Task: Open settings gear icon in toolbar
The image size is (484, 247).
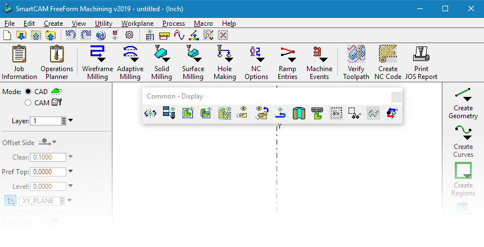Action: pos(129,35)
